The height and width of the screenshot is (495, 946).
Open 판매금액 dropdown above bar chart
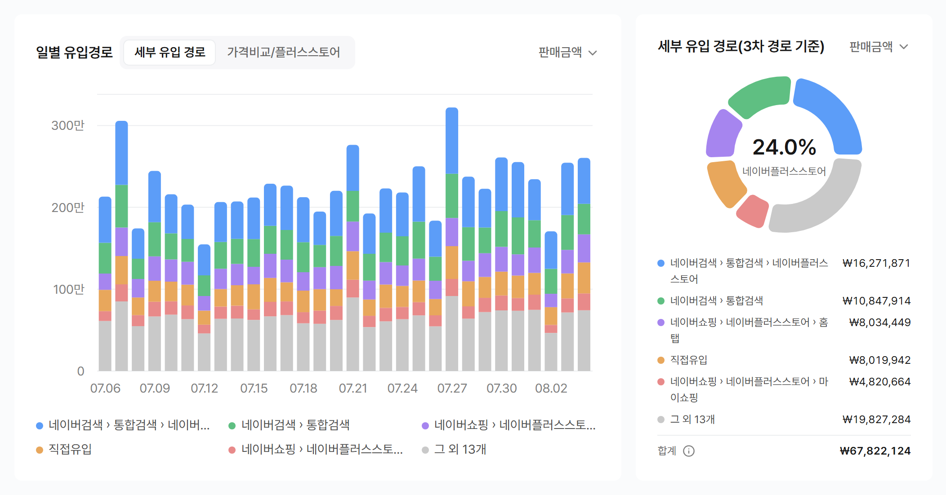(x=567, y=53)
